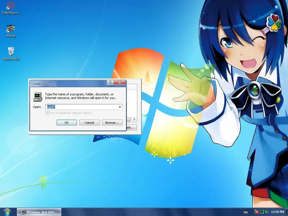Click the safely remove hardware tray icon
Image resolution: width=288 pixels, height=216 pixels.
(267, 212)
